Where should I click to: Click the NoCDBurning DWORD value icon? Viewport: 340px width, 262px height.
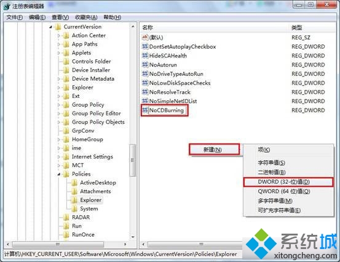click(x=145, y=110)
